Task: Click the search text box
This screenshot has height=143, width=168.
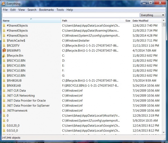Action: [x=71, y=15]
